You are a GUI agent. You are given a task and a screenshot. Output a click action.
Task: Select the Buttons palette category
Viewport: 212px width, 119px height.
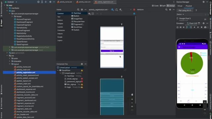pos(60,20)
